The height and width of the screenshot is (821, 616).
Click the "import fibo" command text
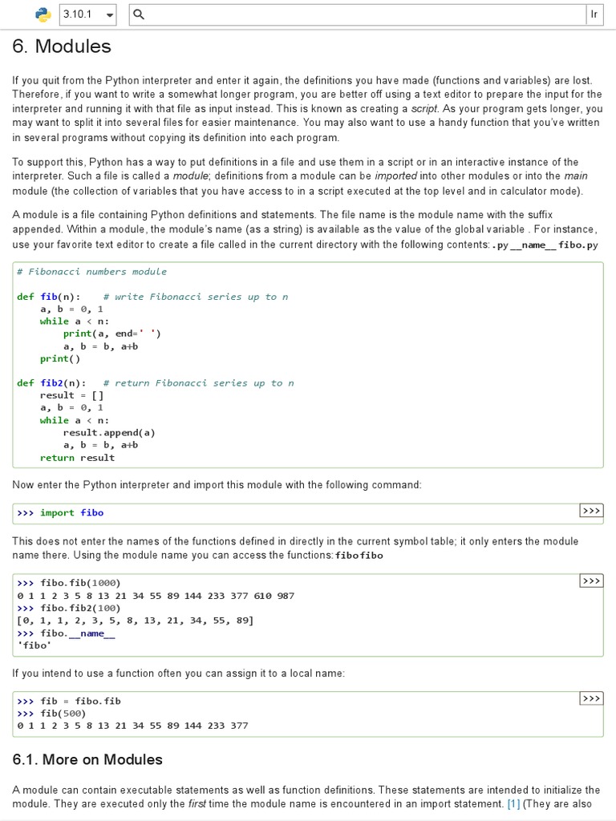pos(71,513)
